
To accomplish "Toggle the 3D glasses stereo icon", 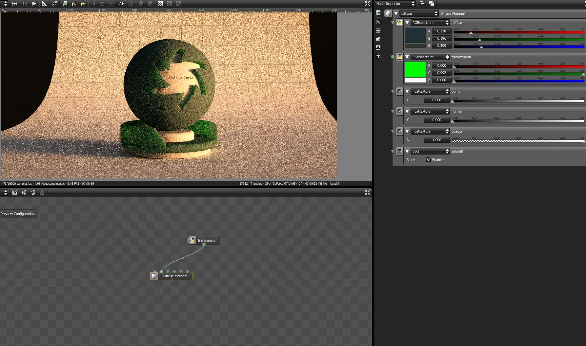I will point(131,4).
